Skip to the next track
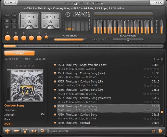Viewport: 167px width, 137px height. tap(39, 38)
